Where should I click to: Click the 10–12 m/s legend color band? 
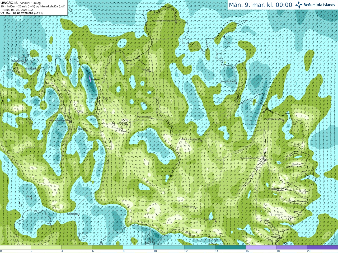169,247
